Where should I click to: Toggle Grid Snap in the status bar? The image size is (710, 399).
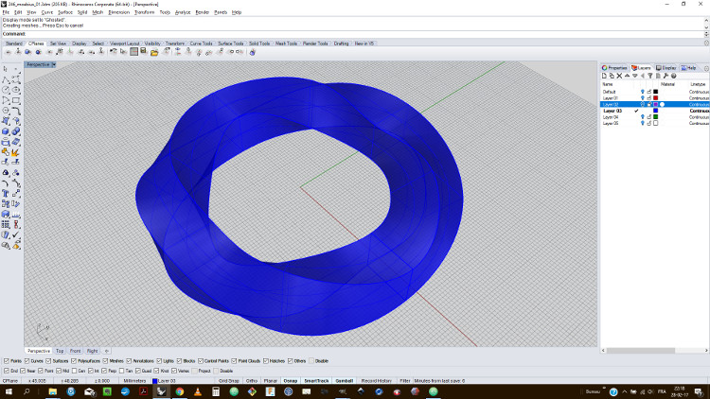[x=229, y=381]
